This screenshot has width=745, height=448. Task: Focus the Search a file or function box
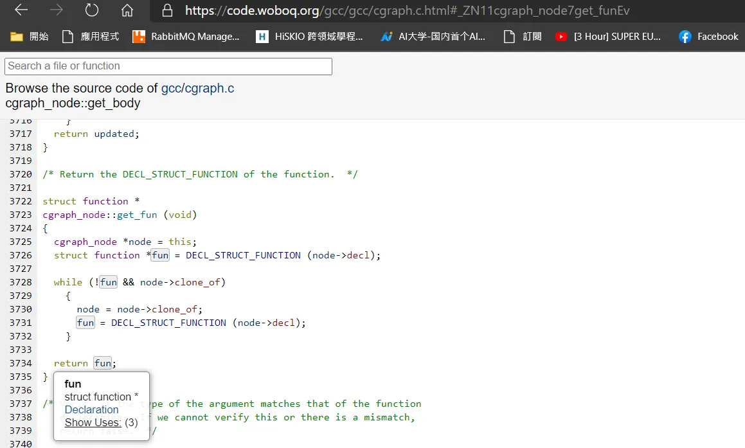pyautogui.click(x=168, y=66)
